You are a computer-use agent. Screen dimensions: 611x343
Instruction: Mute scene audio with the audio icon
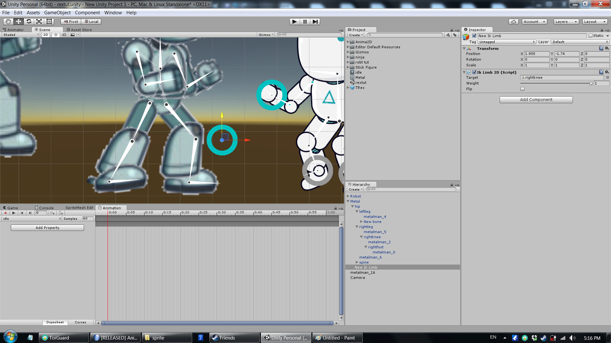(x=64, y=35)
